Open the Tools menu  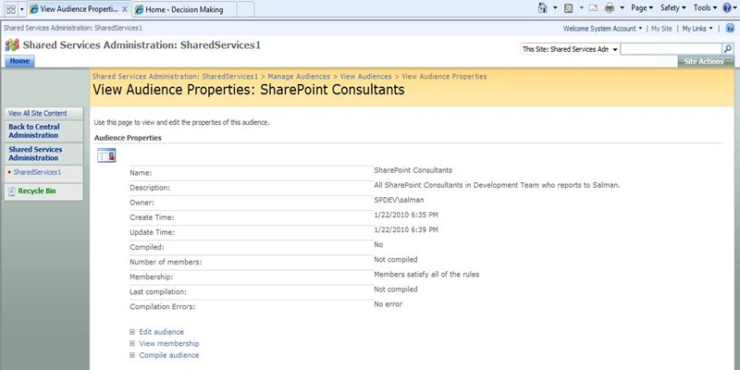[705, 7]
